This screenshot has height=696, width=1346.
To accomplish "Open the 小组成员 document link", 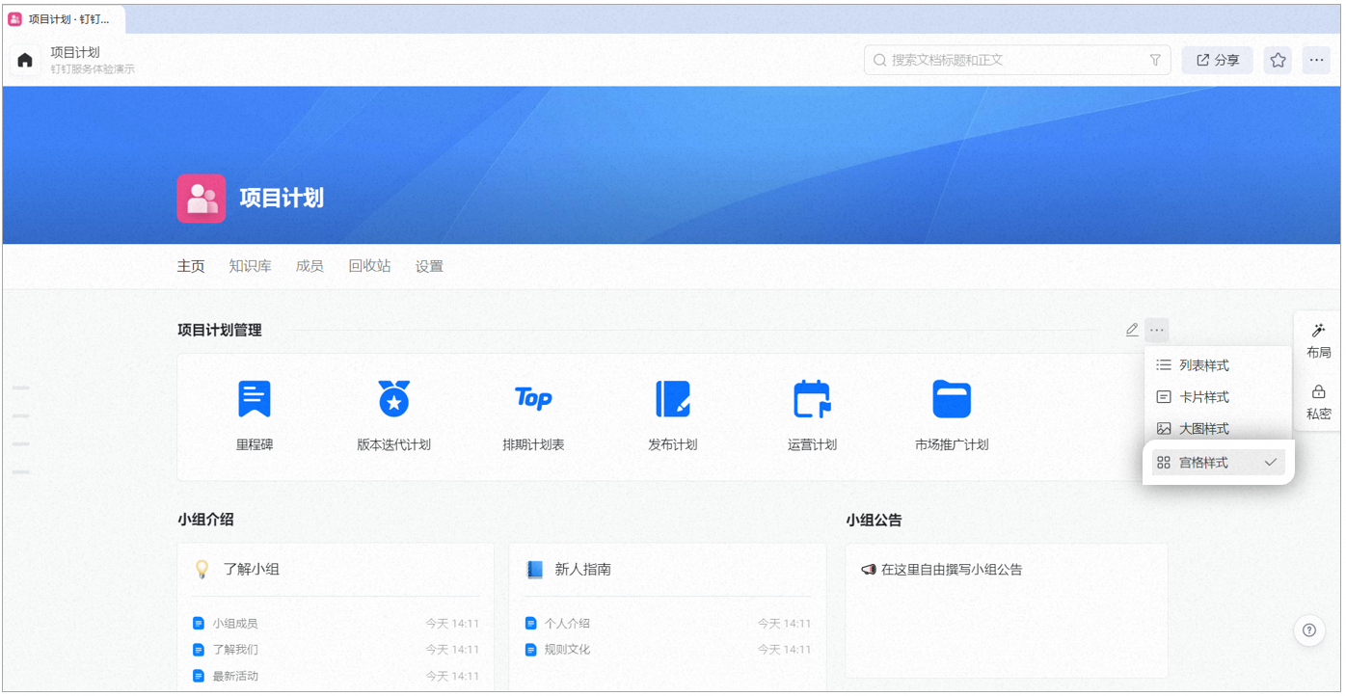I will (235, 624).
